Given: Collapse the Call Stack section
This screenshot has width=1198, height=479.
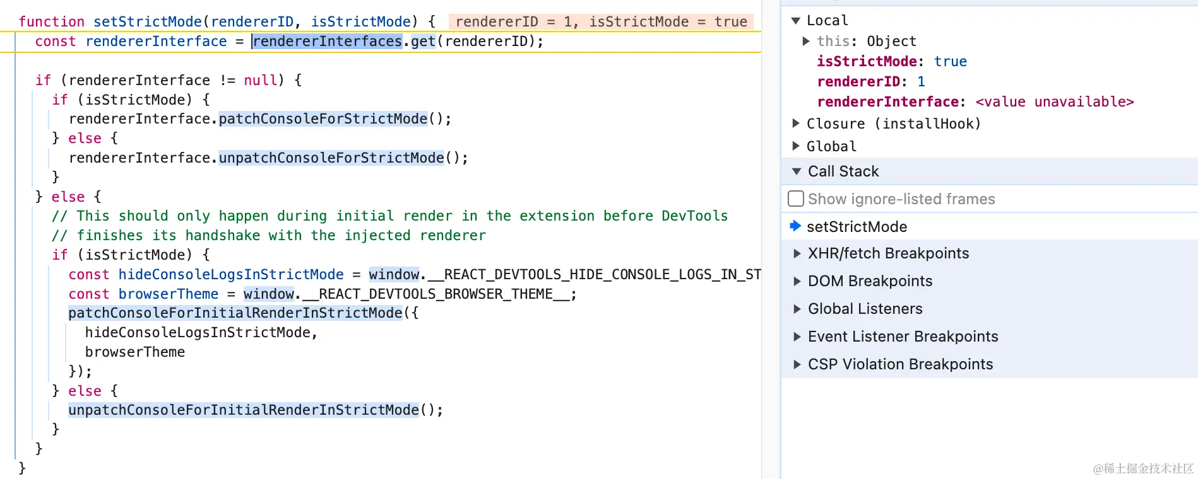Looking at the screenshot, I should tap(797, 171).
